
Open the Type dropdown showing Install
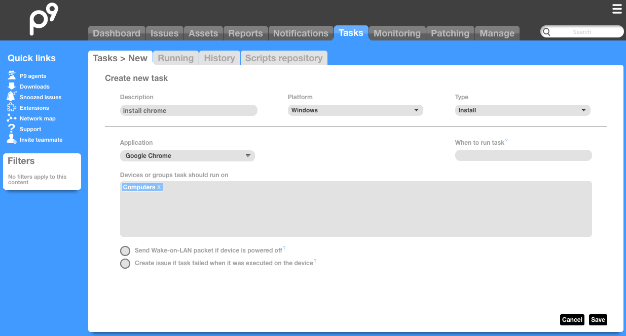[523, 110]
